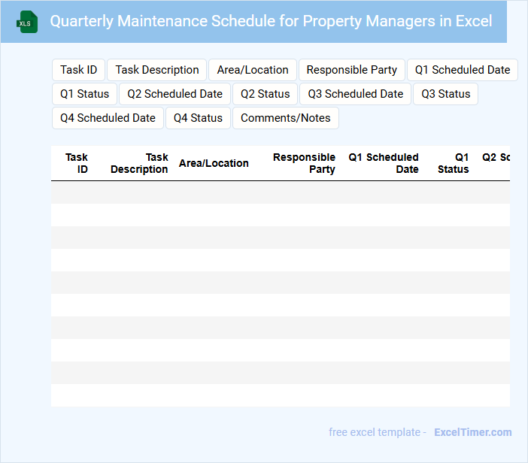The image size is (528, 463).
Task: Click the Task Description tag
Action: tap(157, 70)
